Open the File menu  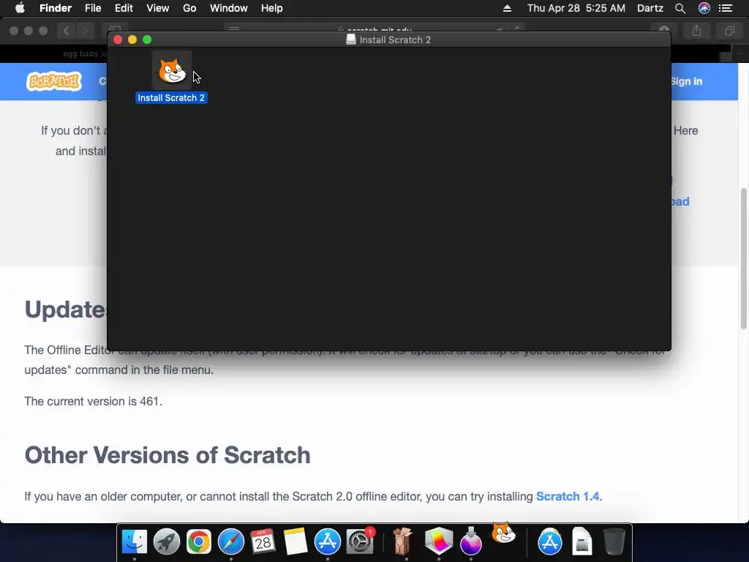pos(93,8)
